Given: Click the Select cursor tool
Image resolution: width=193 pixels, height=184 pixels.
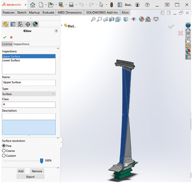Looking at the screenshot, I should pyautogui.click(x=101, y=5).
